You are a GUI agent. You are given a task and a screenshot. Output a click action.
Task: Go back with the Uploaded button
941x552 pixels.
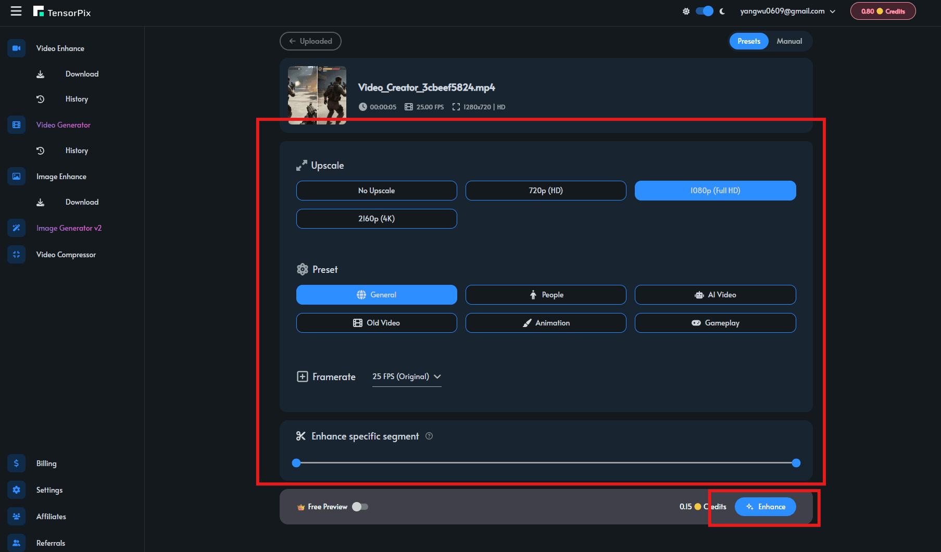(x=310, y=41)
